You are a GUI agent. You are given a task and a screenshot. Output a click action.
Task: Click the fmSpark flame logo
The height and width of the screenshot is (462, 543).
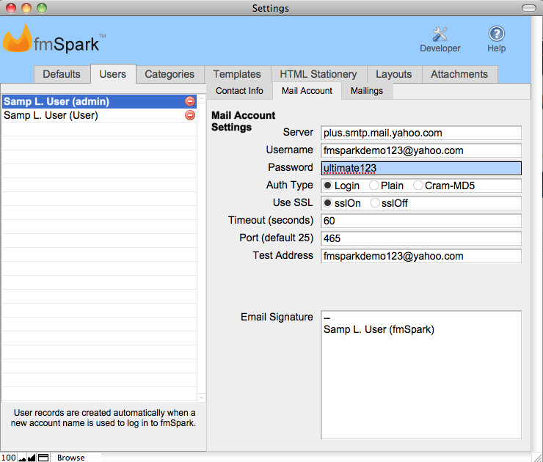[x=17, y=40]
